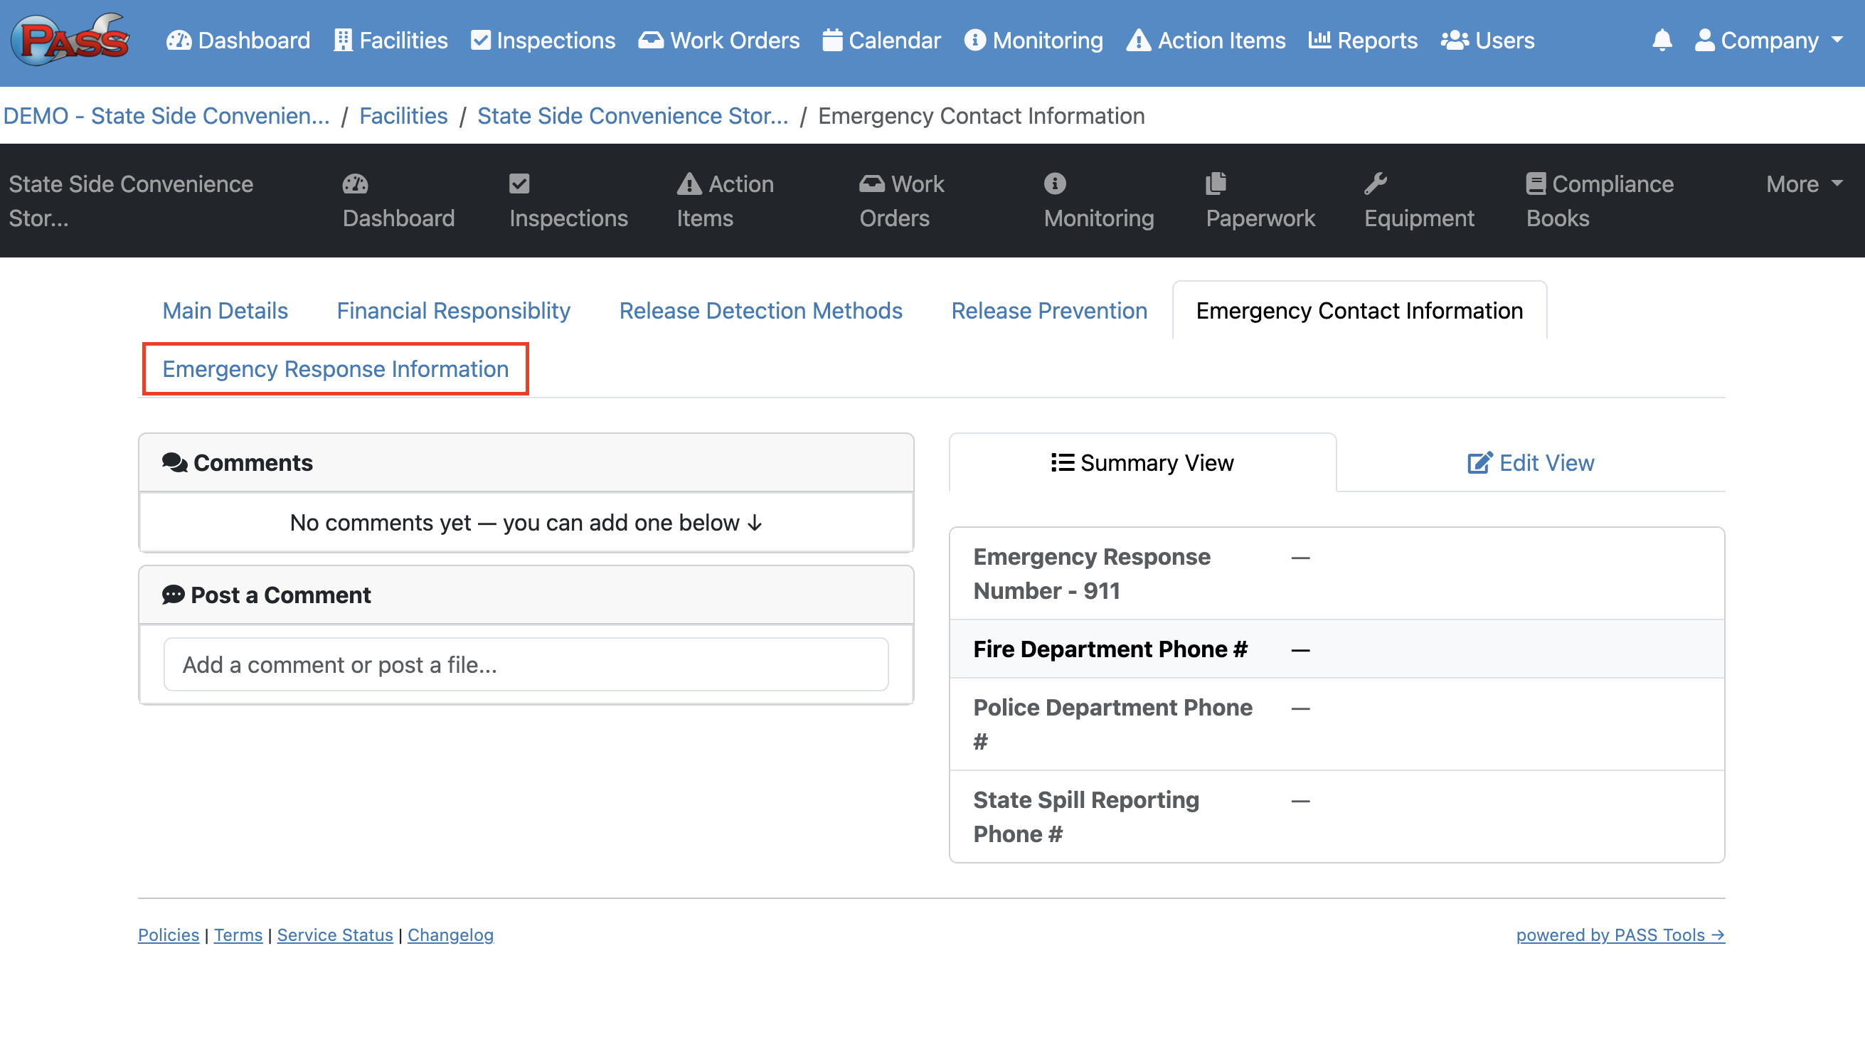Expand the Company account dropdown

1768,41
